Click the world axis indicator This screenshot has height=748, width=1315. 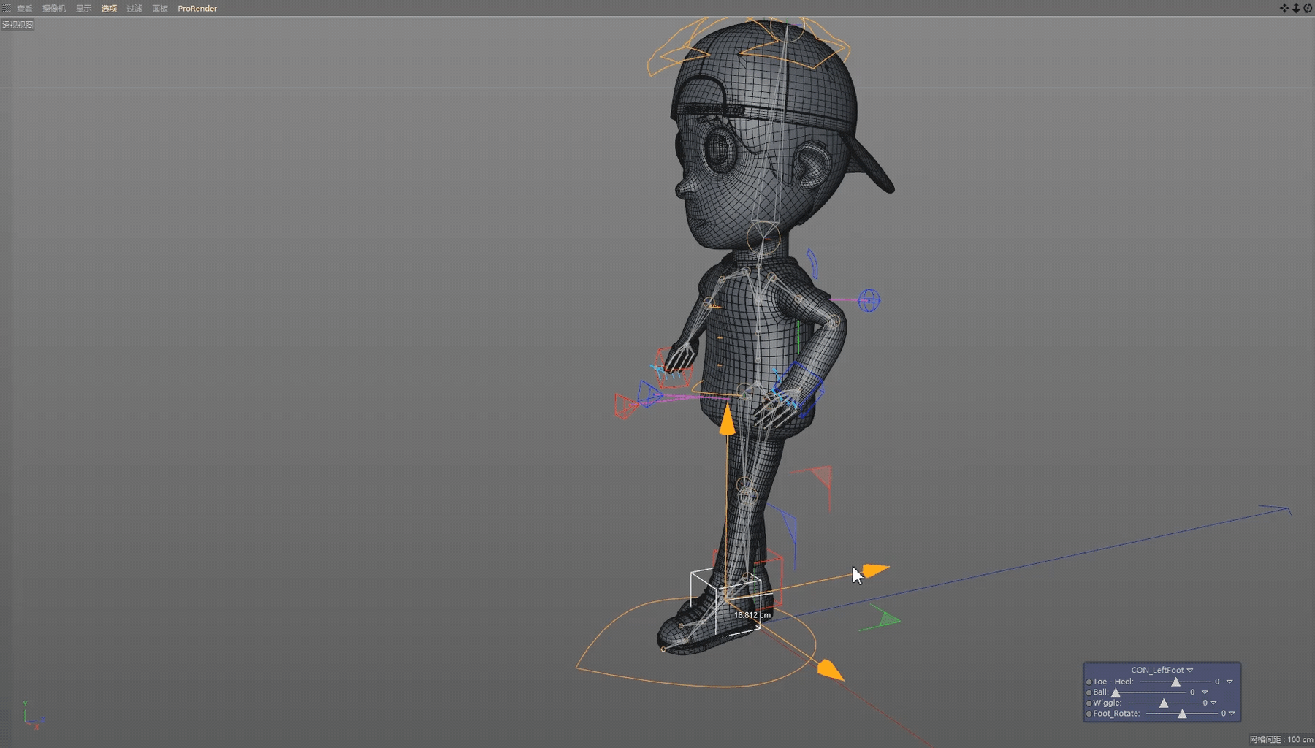pyautogui.click(x=32, y=715)
